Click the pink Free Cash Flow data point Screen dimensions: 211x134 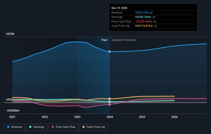(109, 104)
